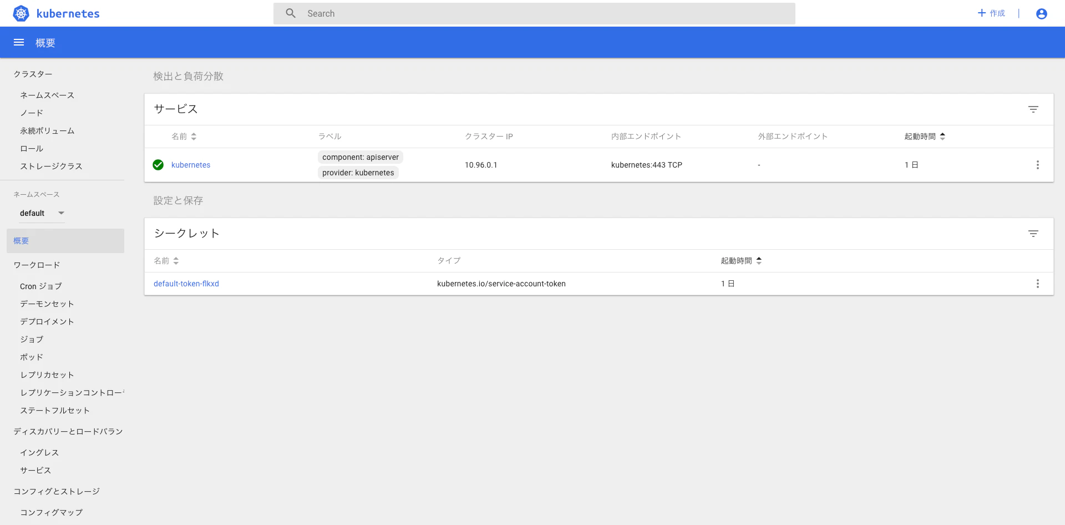This screenshot has height=525, width=1065.
Task: Toggle the hamburger navigation menu
Action: tap(19, 42)
